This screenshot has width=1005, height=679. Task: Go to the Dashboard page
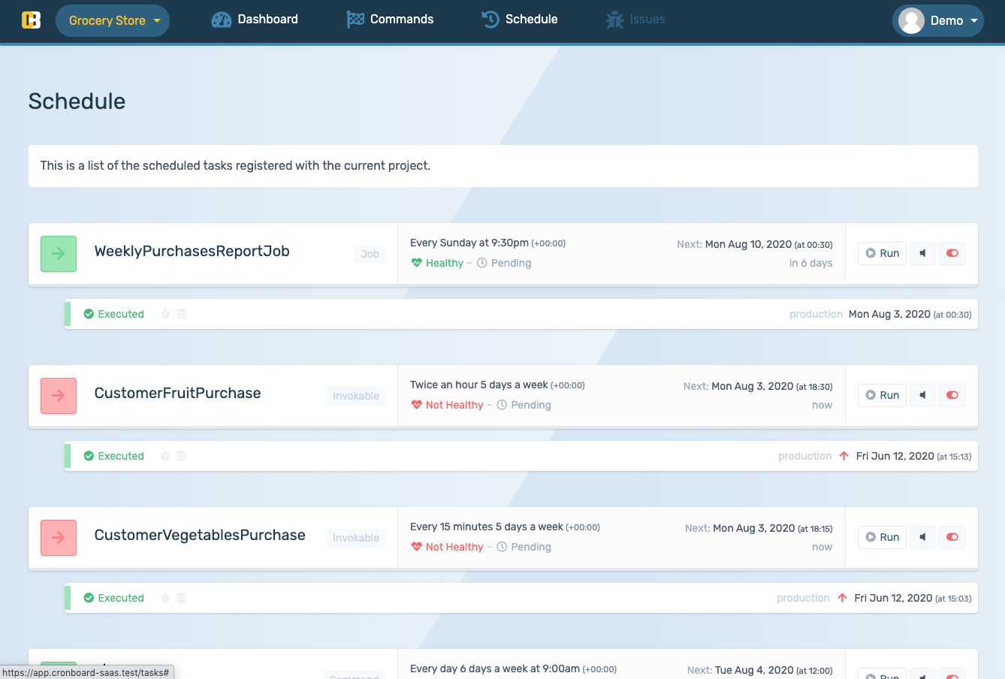coord(255,20)
